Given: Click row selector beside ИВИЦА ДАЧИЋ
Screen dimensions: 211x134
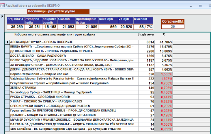Looking at the screenshot, I should [8, 47].
